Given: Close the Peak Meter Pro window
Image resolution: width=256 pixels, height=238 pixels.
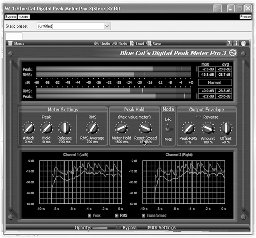Looking at the screenshot, I should [x=248, y=8].
